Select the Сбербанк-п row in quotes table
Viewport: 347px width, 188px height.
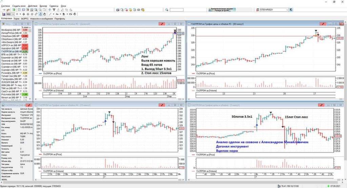pos(15,39)
